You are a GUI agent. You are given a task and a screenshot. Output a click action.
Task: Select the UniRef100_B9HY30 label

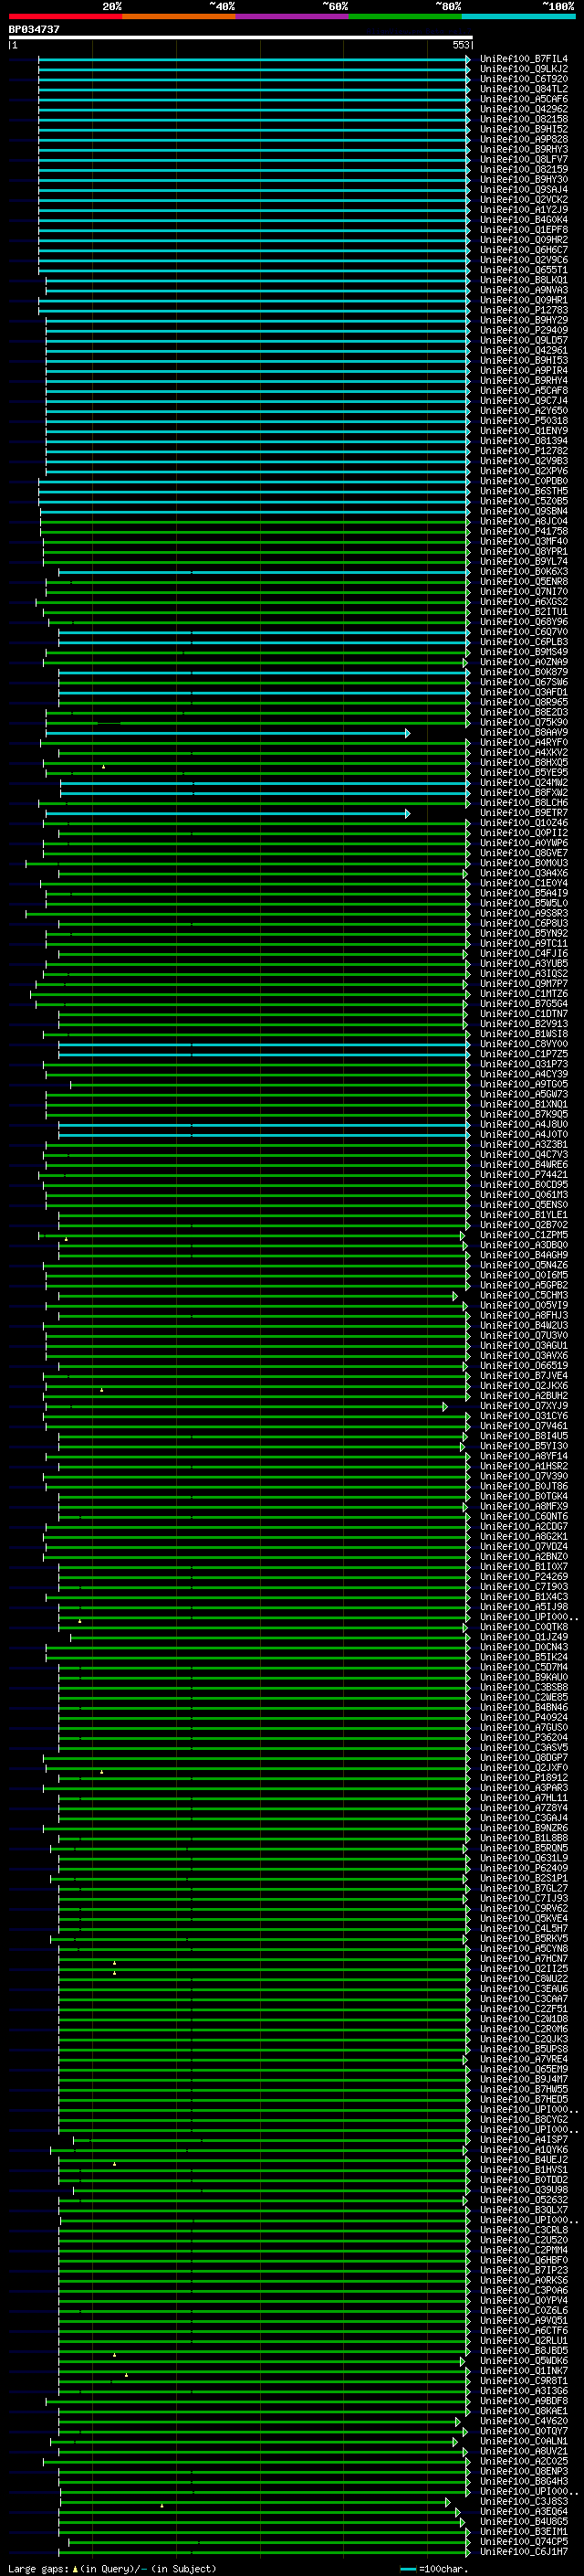[524, 179]
